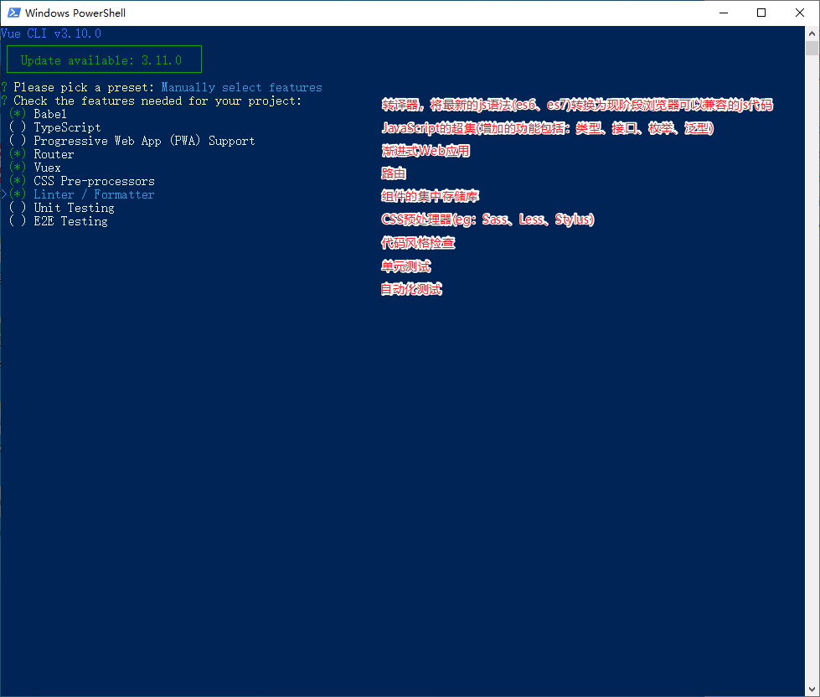Maximize the Windows PowerShell window
The height and width of the screenshot is (697, 820).
pyautogui.click(x=761, y=13)
